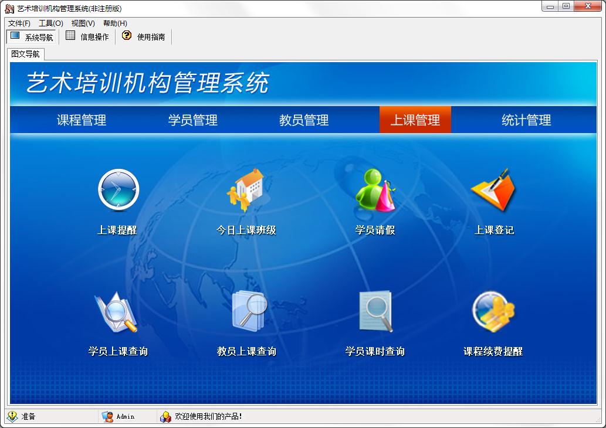The image size is (606, 428).
Task: Open the 学员请假 person icon
Action: [x=375, y=189]
